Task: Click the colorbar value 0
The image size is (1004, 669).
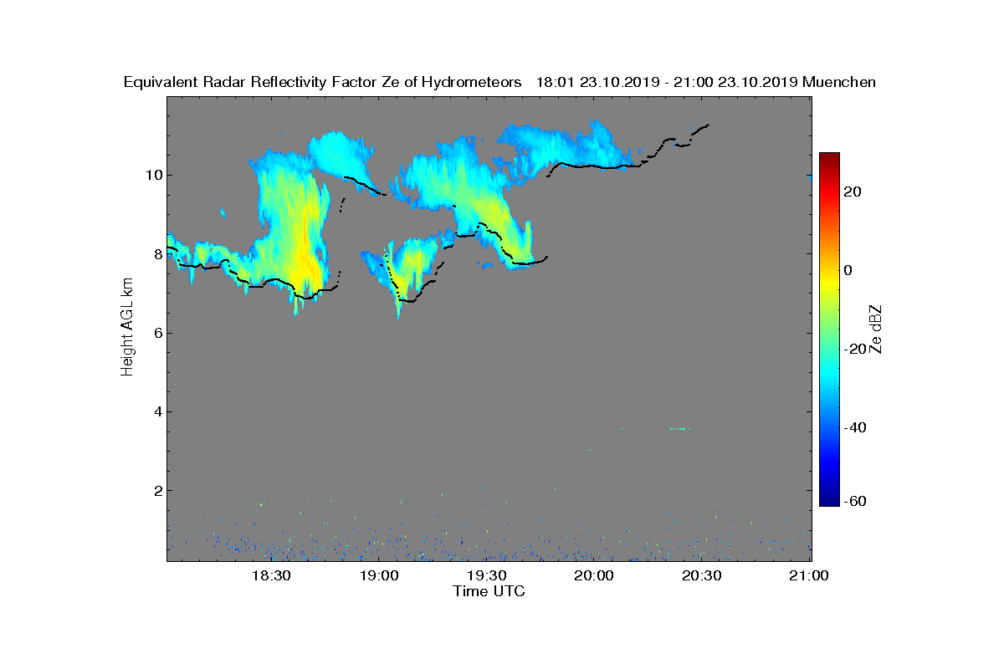Action: point(848,270)
